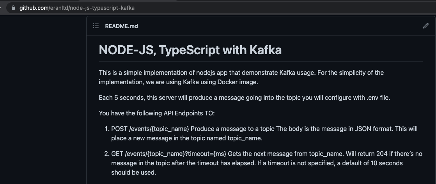Click the README.md file name header
Image resolution: width=436 pixels, height=184 pixels.
(x=121, y=26)
